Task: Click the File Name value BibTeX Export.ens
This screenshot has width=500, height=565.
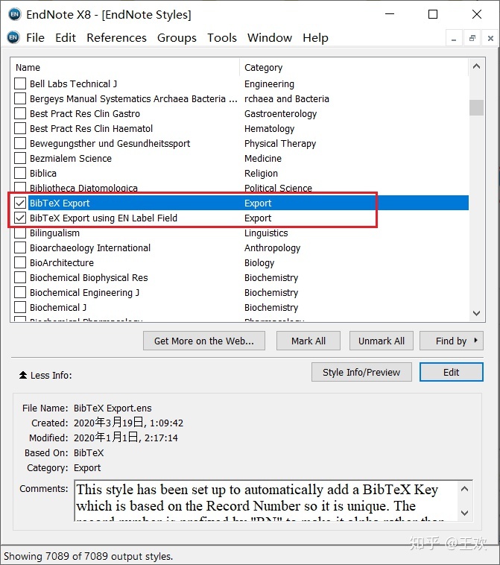Action: click(113, 408)
